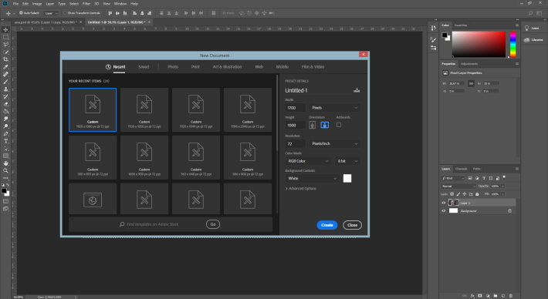Select the Crop tool in toolbar
This screenshot has height=299, width=548.
point(5,59)
